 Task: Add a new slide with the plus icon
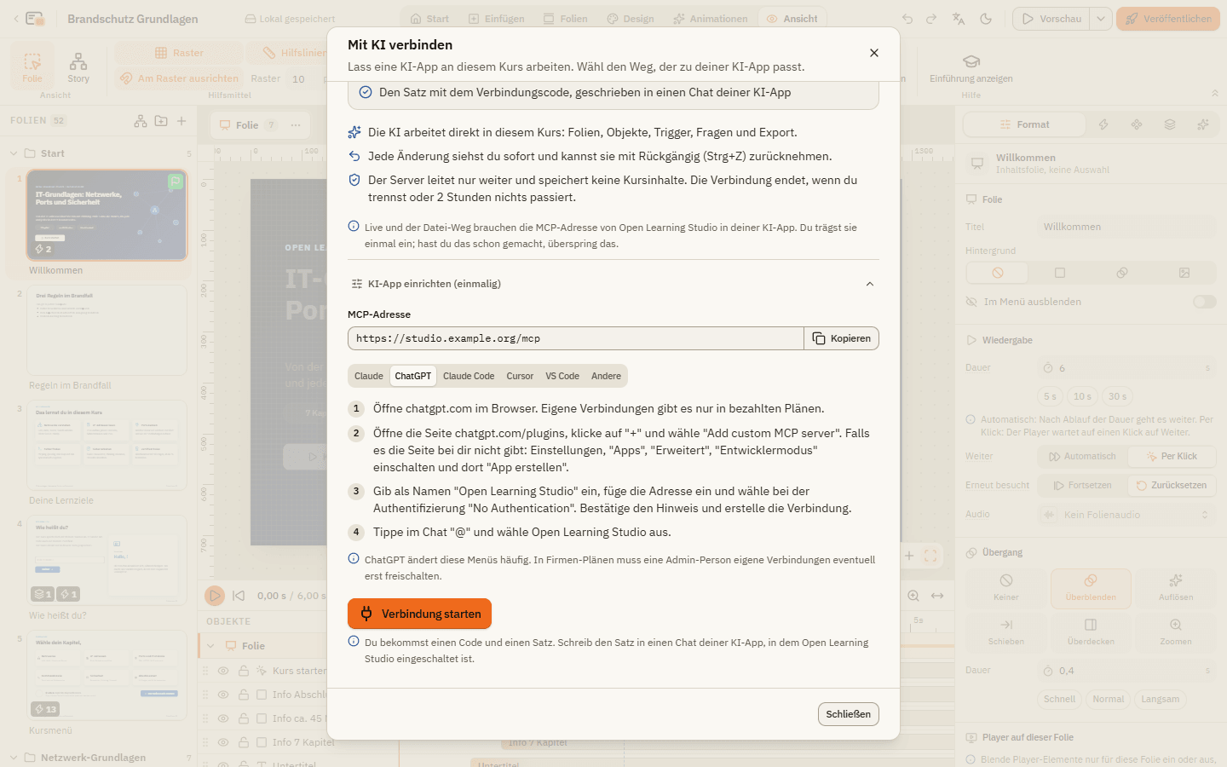point(181,121)
